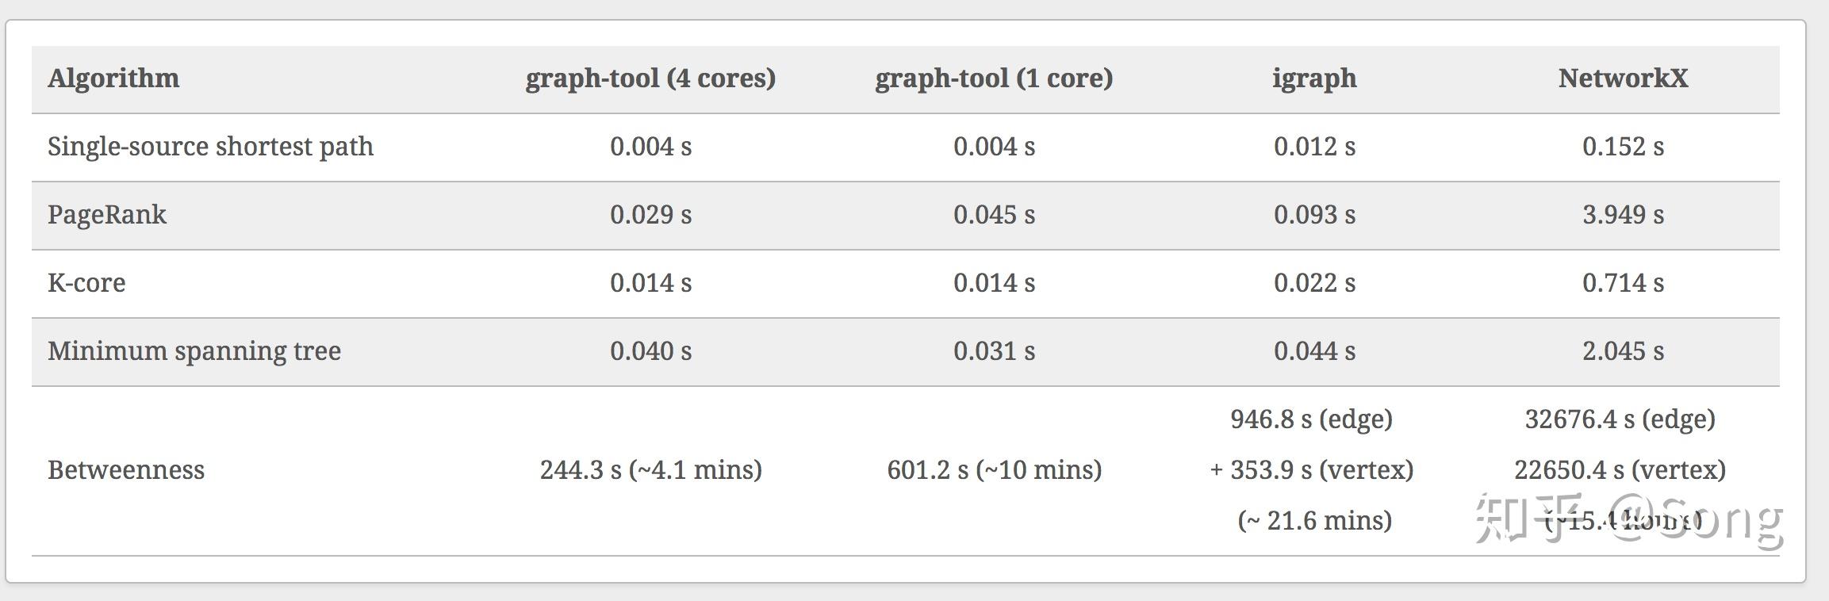Screen dimensions: 1829x601
Task: Click the 0.152 s NetworkX cell
Action: (1623, 147)
